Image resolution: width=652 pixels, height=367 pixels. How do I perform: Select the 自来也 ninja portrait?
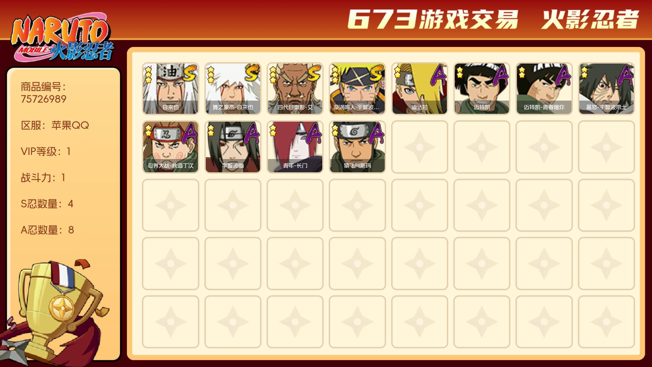(x=170, y=89)
